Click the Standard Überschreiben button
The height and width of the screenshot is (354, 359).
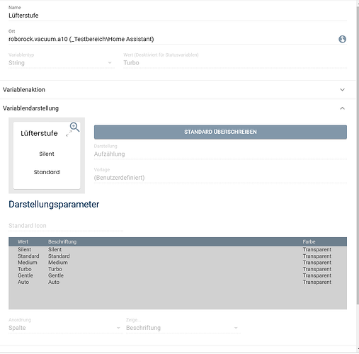(220, 132)
